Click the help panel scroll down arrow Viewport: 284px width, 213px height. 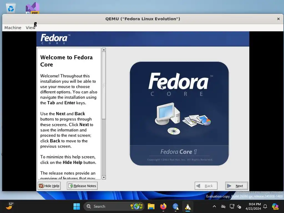pos(104,177)
